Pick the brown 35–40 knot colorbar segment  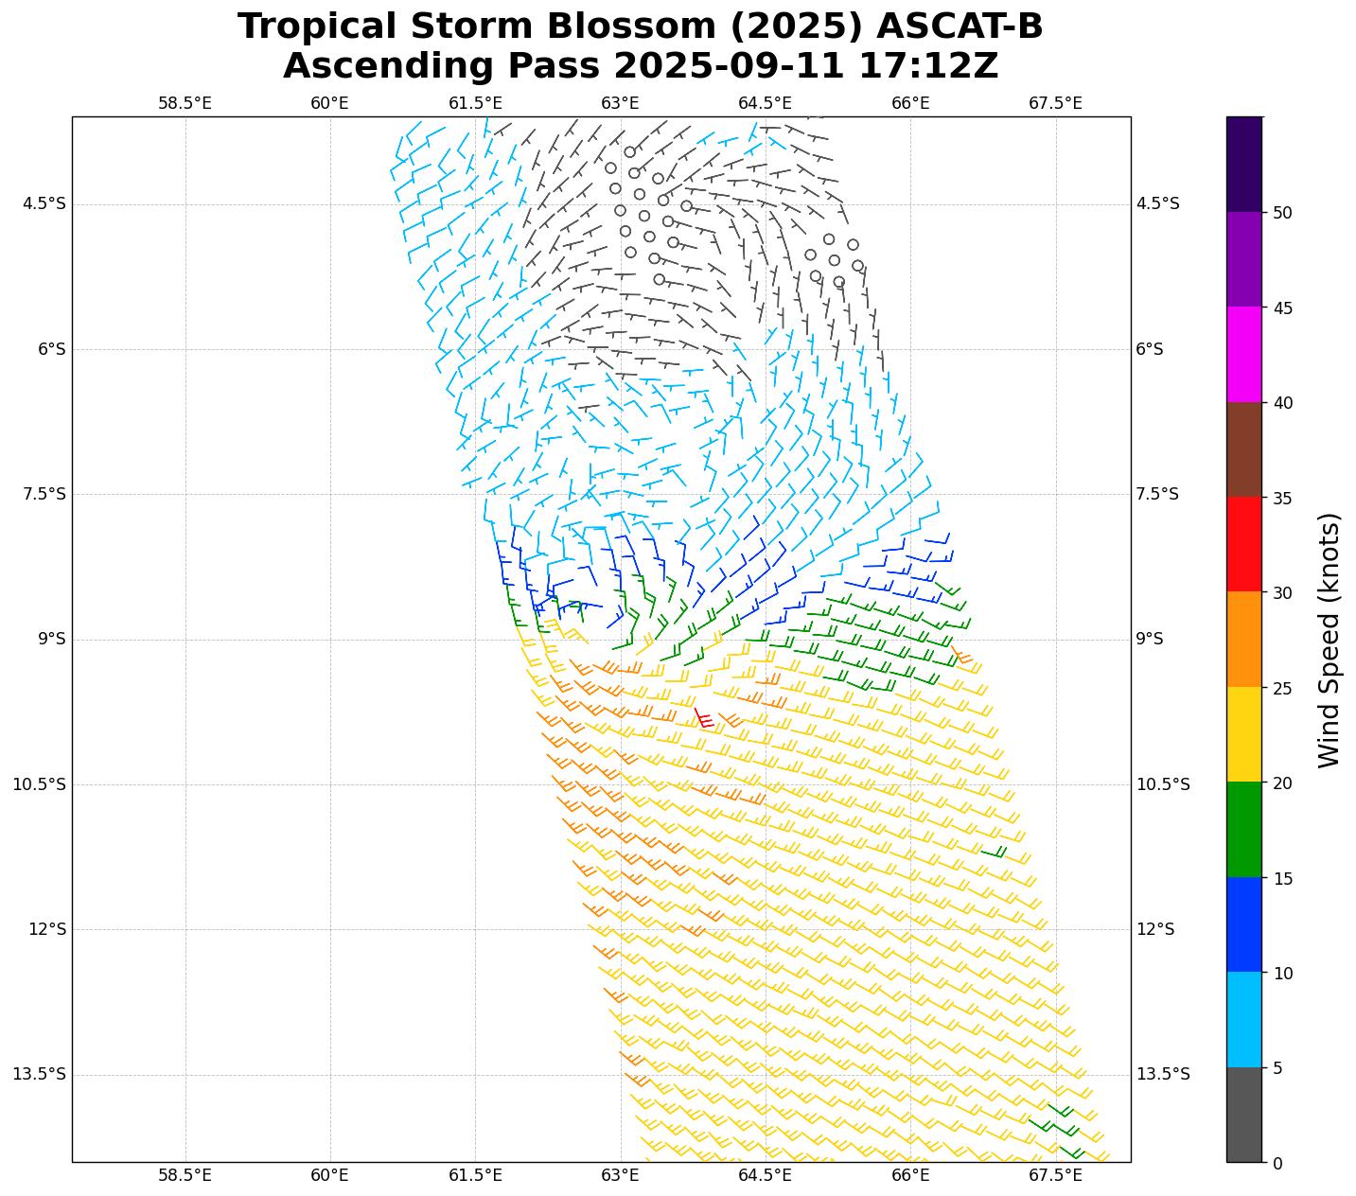point(1243,449)
